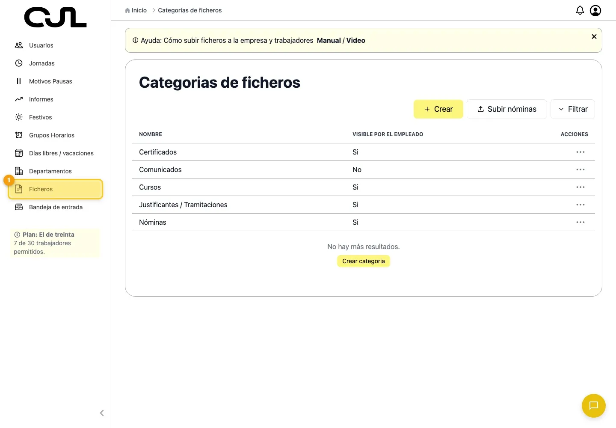Click the Cursos category name
The width and height of the screenshot is (616, 428).
150,187
